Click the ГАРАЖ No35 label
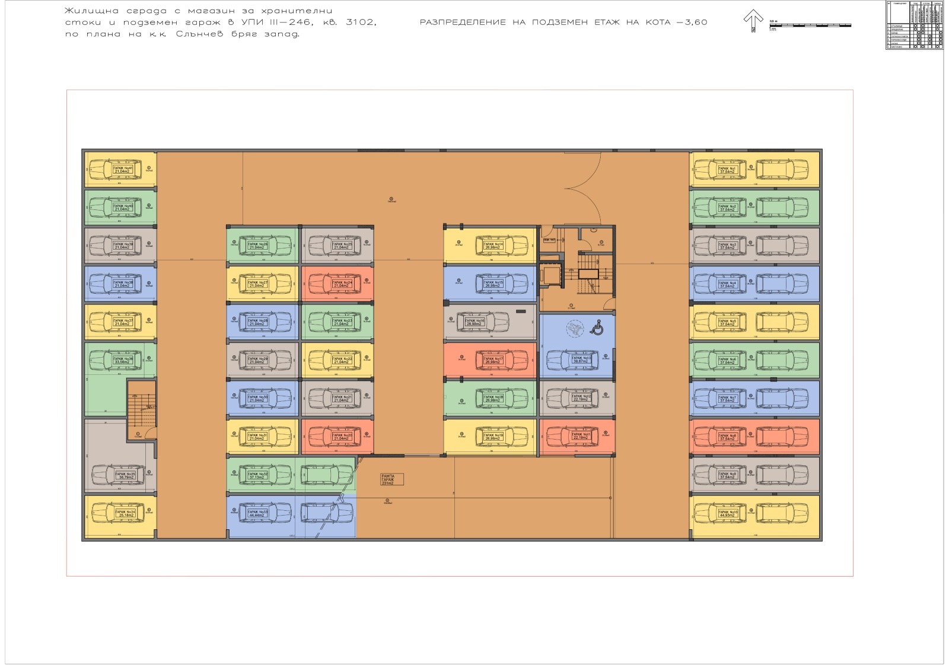This screenshot has height=671, width=949. [x=125, y=475]
